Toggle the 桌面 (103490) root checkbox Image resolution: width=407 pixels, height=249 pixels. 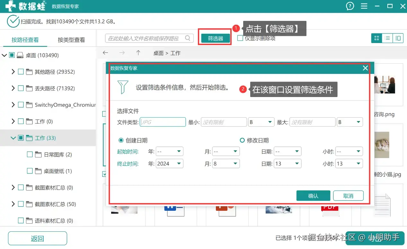(12, 55)
